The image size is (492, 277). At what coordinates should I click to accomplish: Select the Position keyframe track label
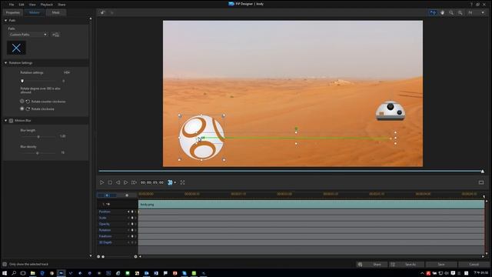[x=105, y=212]
